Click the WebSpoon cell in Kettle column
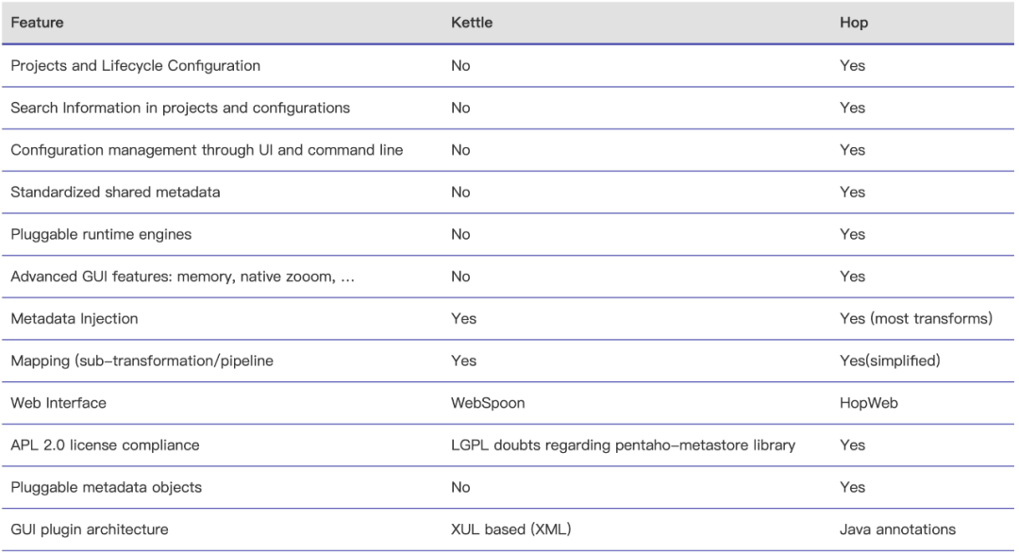This screenshot has height=554, width=1019. tap(488, 403)
